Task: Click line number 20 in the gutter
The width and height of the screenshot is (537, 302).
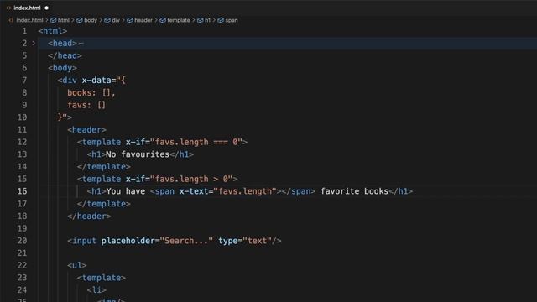Action: 22,241
